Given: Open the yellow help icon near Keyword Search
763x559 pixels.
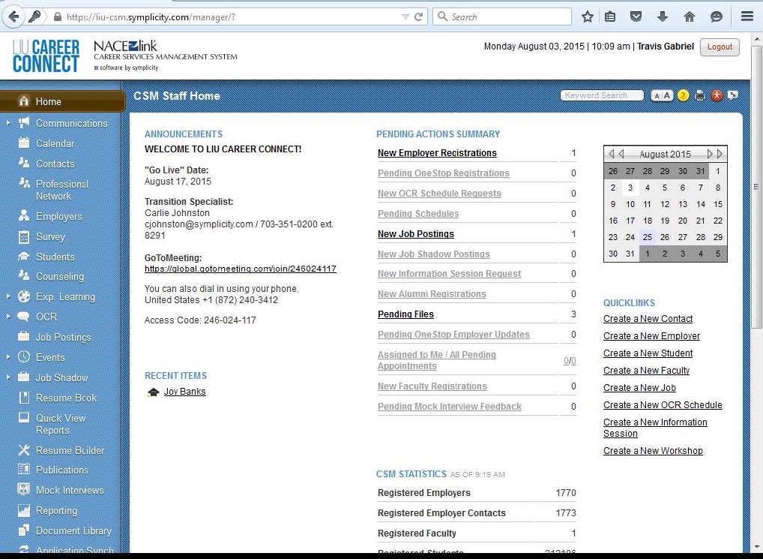Looking at the screenshot, I should [x=683, y=95].
